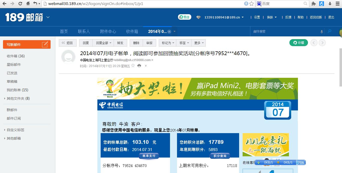Viewport: 342px width, 173px height.
Task: Open the extensions puzzle icon
Action: click(x=313, y=4)
